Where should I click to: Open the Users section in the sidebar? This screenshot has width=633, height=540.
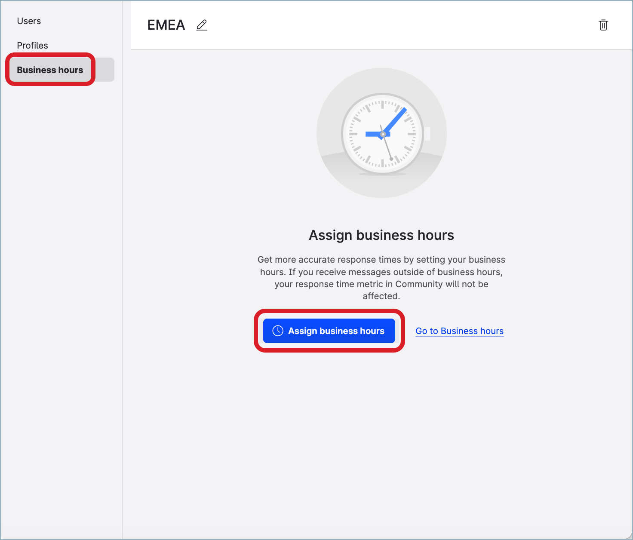(29, 21)
